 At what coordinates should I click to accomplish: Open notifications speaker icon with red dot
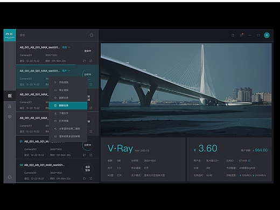[x=241, y=35]
